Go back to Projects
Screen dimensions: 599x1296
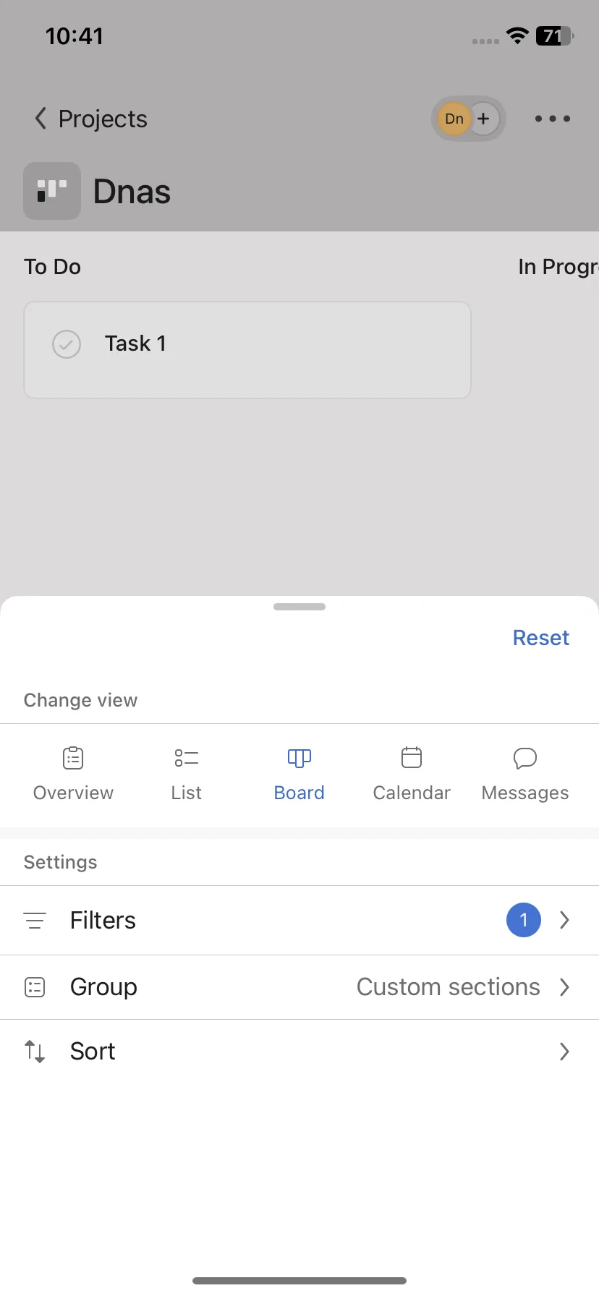[91, 119]
